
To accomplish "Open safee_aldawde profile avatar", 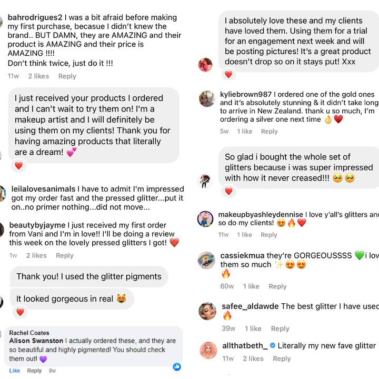I will [207, 311].
